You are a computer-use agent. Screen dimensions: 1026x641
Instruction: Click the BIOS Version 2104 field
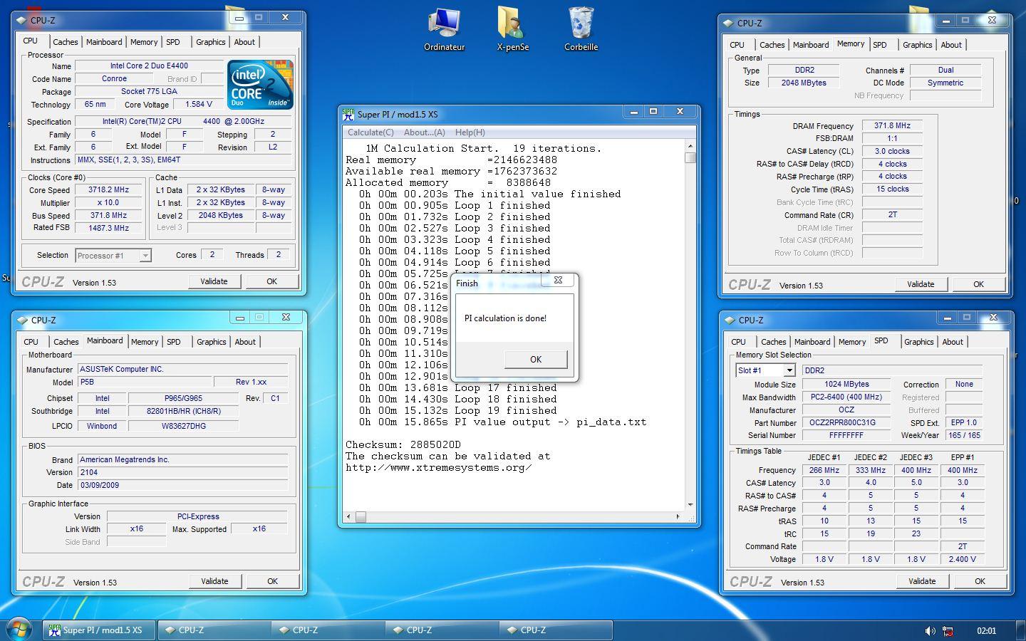pos(183,472)
